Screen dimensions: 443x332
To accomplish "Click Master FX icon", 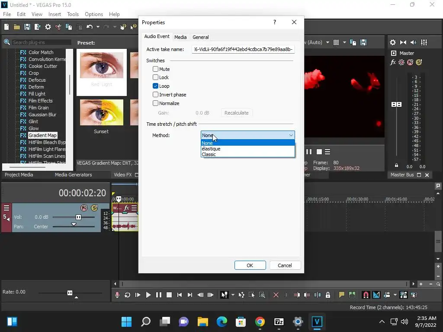I will pos(393,62).
